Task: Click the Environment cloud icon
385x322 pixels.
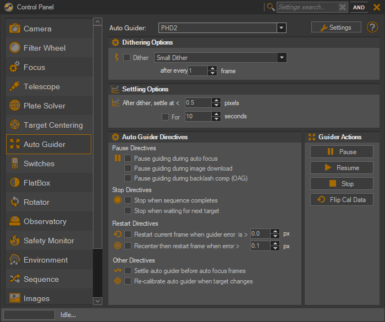Action: click(x=15, y=260)
